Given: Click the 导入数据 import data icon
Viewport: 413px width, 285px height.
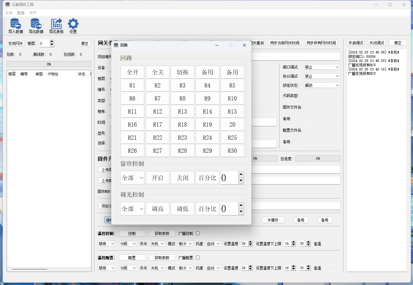Looking at the screenshot, I should [15, 26].
